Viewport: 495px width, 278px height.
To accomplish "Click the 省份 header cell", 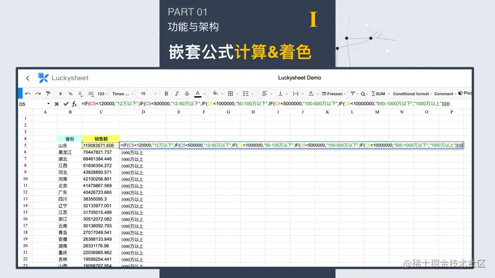I will point(70,138).
